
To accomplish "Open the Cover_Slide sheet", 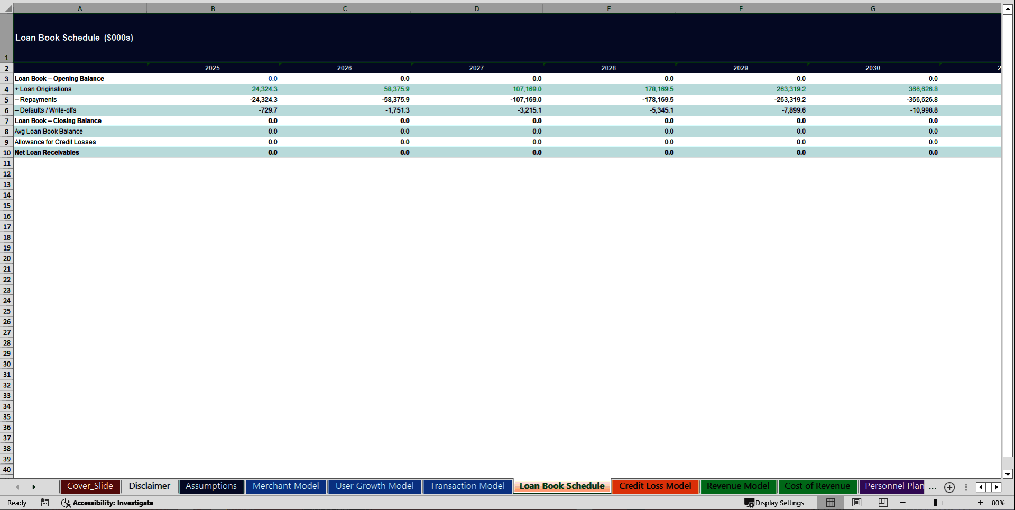I will point(90,486).
